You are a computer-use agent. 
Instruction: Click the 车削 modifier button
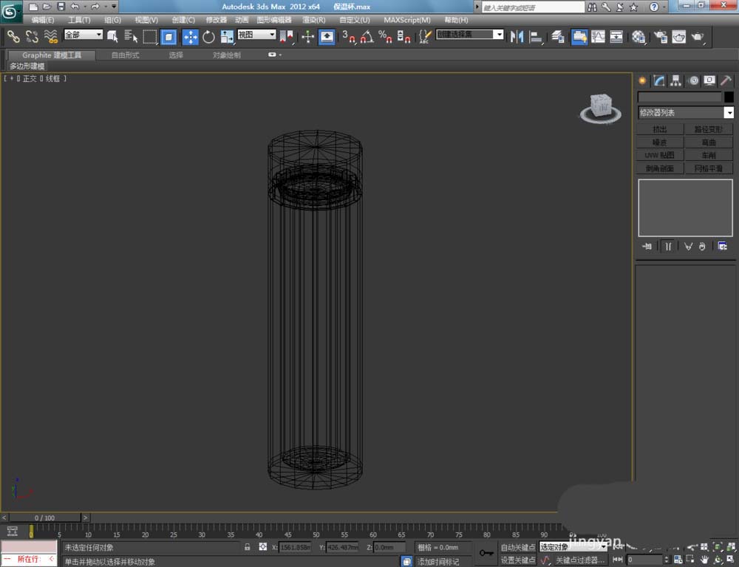click(709, 156)
